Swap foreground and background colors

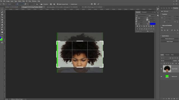(2, 37)
